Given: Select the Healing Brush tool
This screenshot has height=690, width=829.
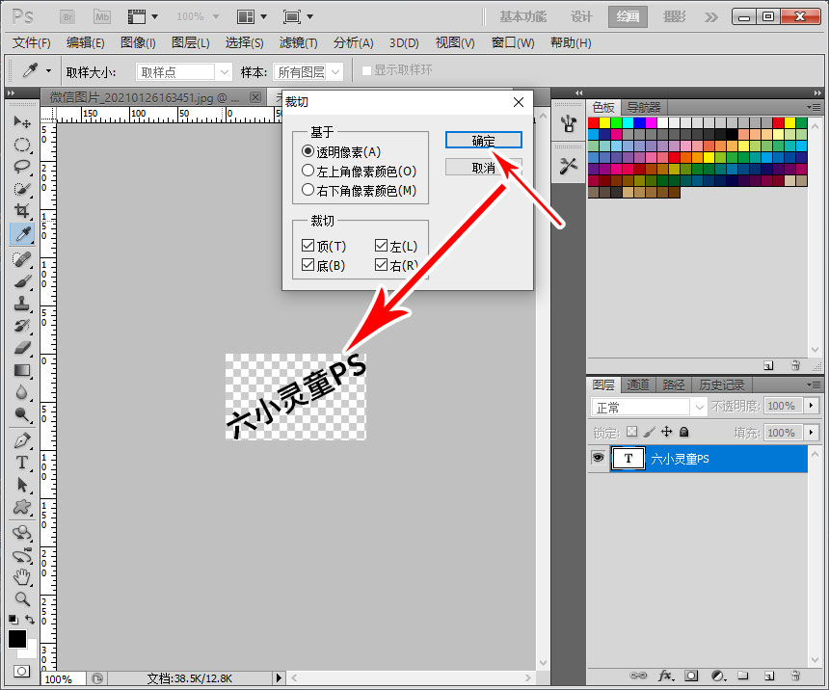Looking at the screenshot, I should click(21, 259).
